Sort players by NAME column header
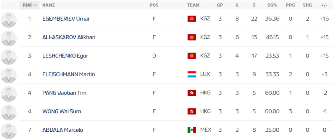Screen dimensions: 334x139 [x=49, y=5]
